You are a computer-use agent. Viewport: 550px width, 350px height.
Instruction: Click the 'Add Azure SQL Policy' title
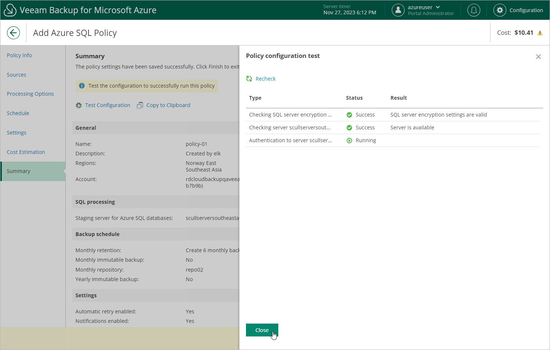point(75,33)
